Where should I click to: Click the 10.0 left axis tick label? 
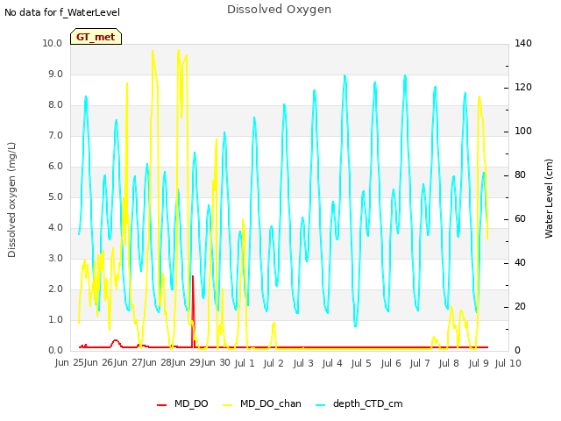click(x=53, y=43)
